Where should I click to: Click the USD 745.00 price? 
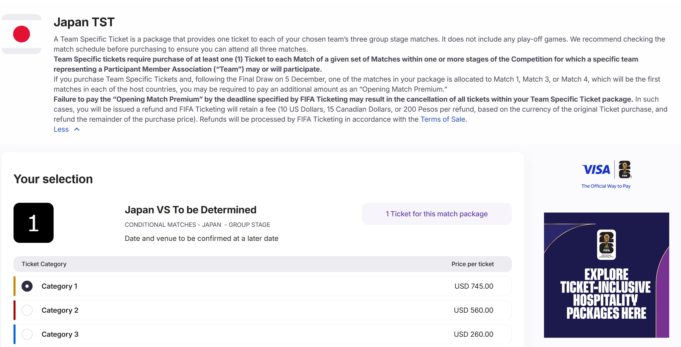click(x=473, y=286)
